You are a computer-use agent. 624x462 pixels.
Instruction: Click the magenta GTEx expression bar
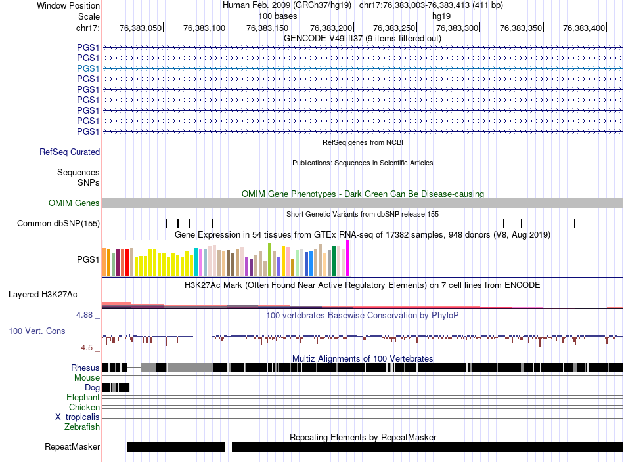tap(348, 258)
